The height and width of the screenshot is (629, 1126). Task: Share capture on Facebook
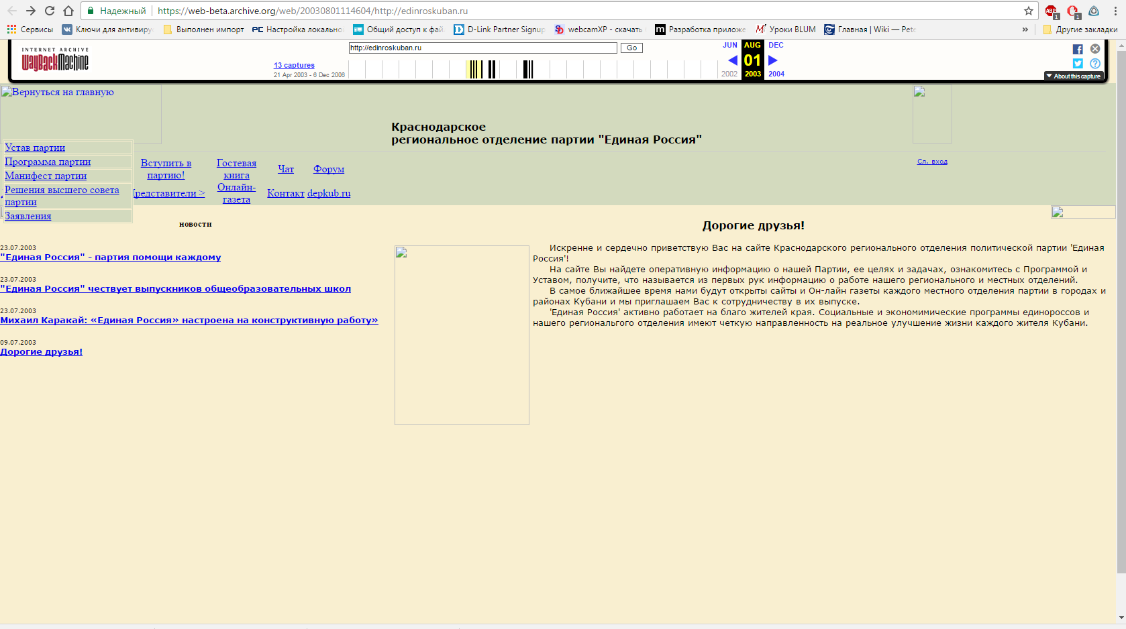click(1078, 49)
